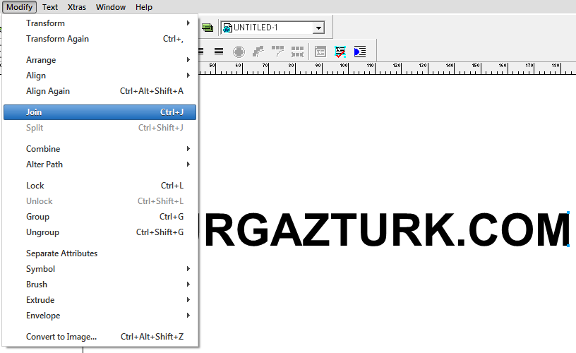Choose Group to group objects
576x353 pixels.
tap(100, 217)
